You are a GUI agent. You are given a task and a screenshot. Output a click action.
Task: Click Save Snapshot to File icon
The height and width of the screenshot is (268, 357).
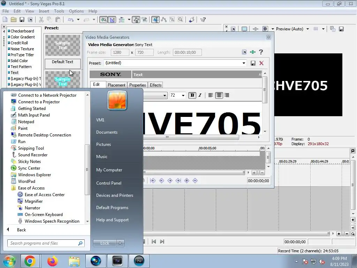point(341,29)
